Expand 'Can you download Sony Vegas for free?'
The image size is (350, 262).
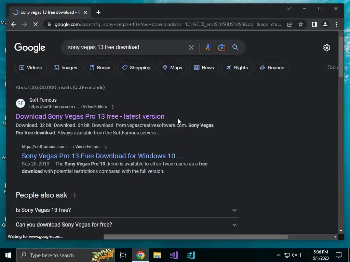[x=127, y=225]
